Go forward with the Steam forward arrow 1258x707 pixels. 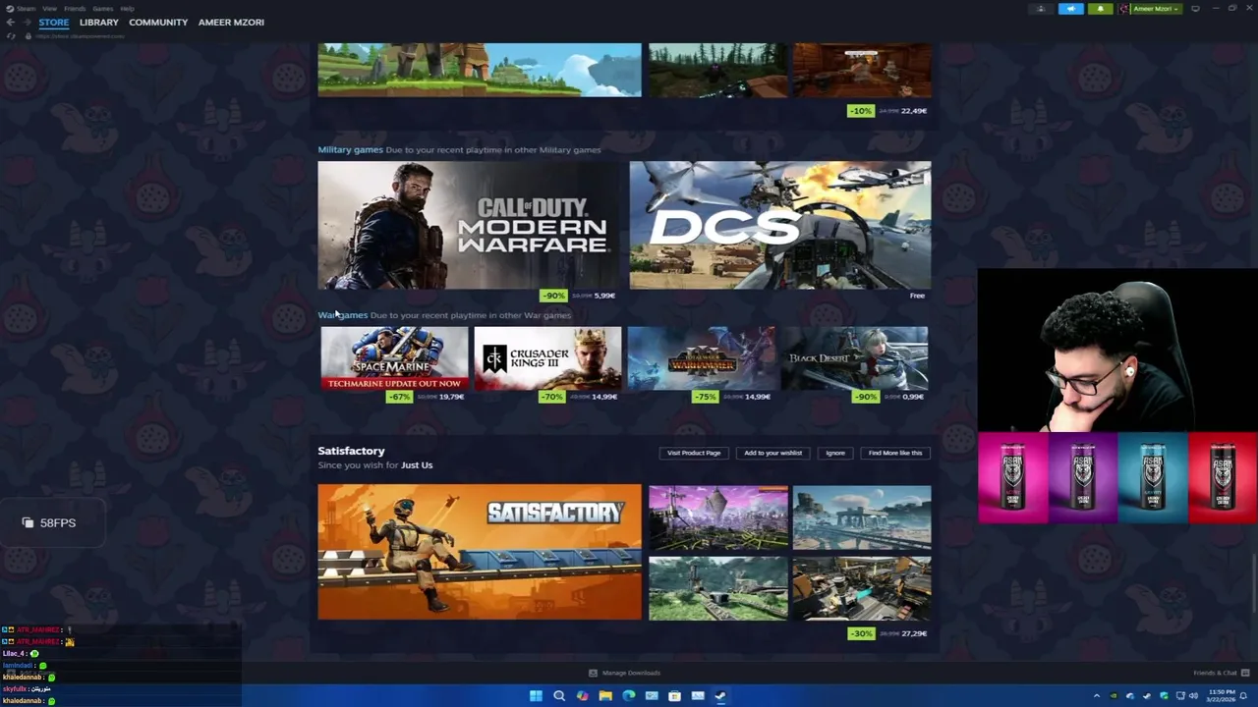point(26,22)
